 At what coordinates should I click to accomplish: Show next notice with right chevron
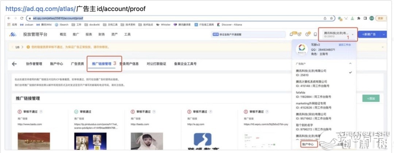coord(22,47)
